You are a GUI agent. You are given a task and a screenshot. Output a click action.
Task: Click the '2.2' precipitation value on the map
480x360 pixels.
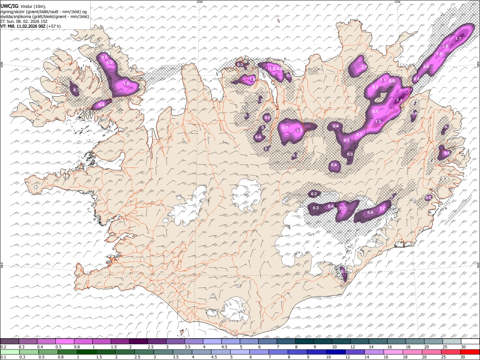click(x=399, y=100)
